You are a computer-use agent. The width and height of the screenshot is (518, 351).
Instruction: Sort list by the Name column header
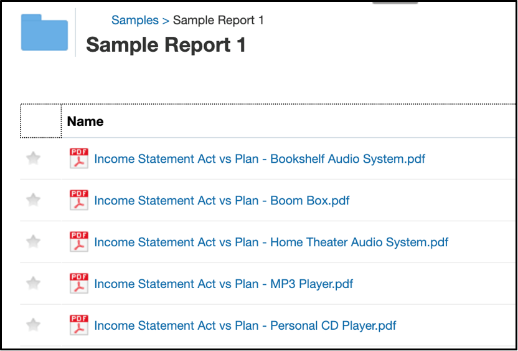coord(85,122)
